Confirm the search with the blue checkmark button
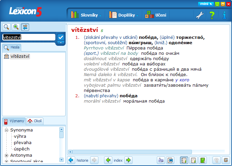The width and height of the screenshot is (232, 166). [x=60, y=37]
